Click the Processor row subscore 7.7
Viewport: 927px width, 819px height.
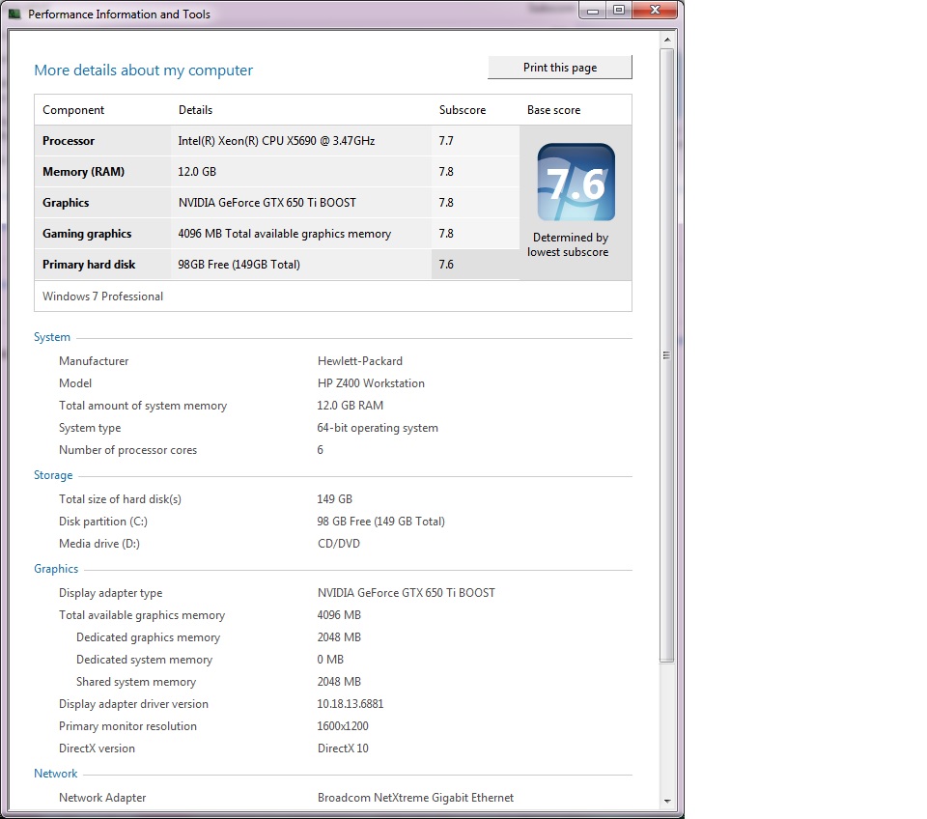pos(446,141)
